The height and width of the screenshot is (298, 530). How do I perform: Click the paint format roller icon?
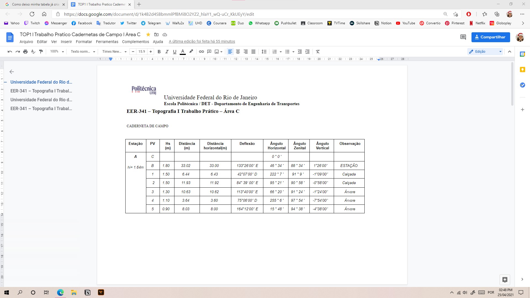(41, 52)
